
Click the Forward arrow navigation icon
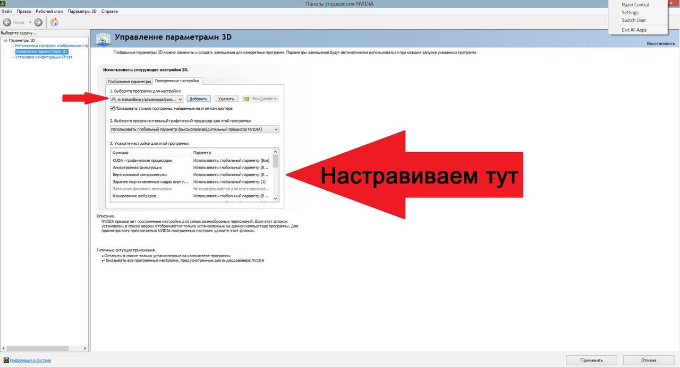pos(38,22)
